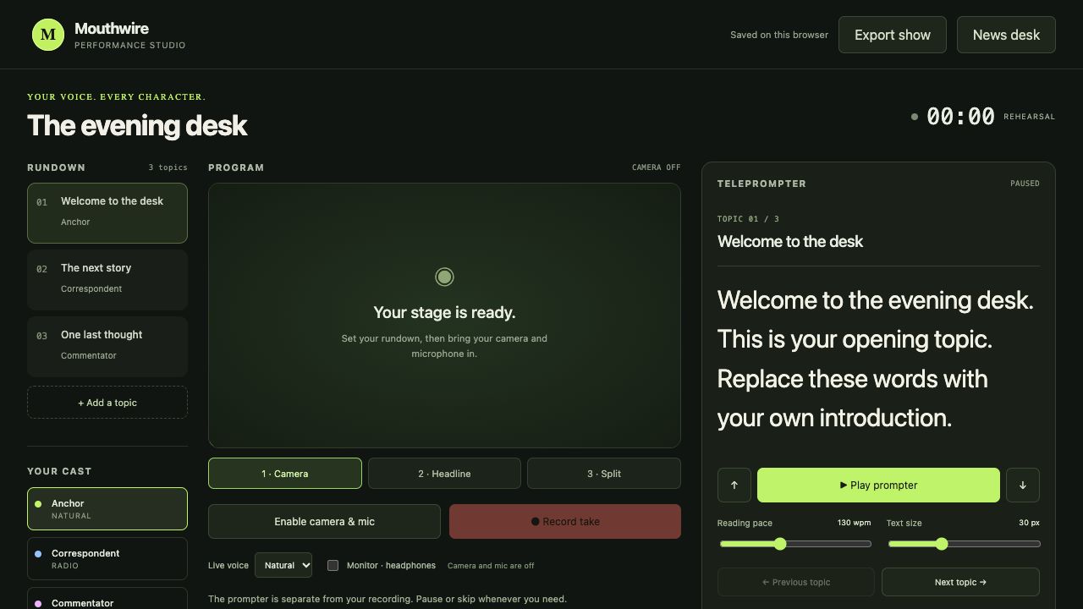1083x609 pixels.
Task: Open Welcome to the desk topic
Action: click(107, 213)
